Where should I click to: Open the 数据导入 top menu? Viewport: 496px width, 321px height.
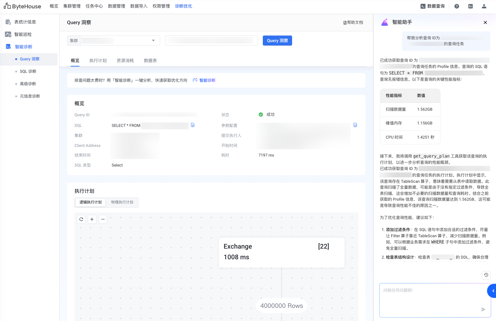(x=139, y=6)
